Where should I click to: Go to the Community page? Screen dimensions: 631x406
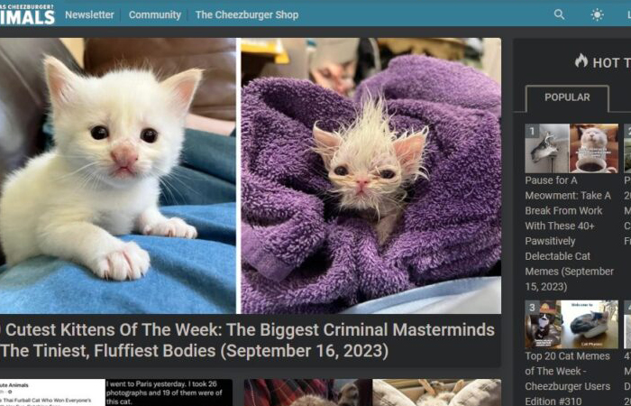tap(155, 15)
